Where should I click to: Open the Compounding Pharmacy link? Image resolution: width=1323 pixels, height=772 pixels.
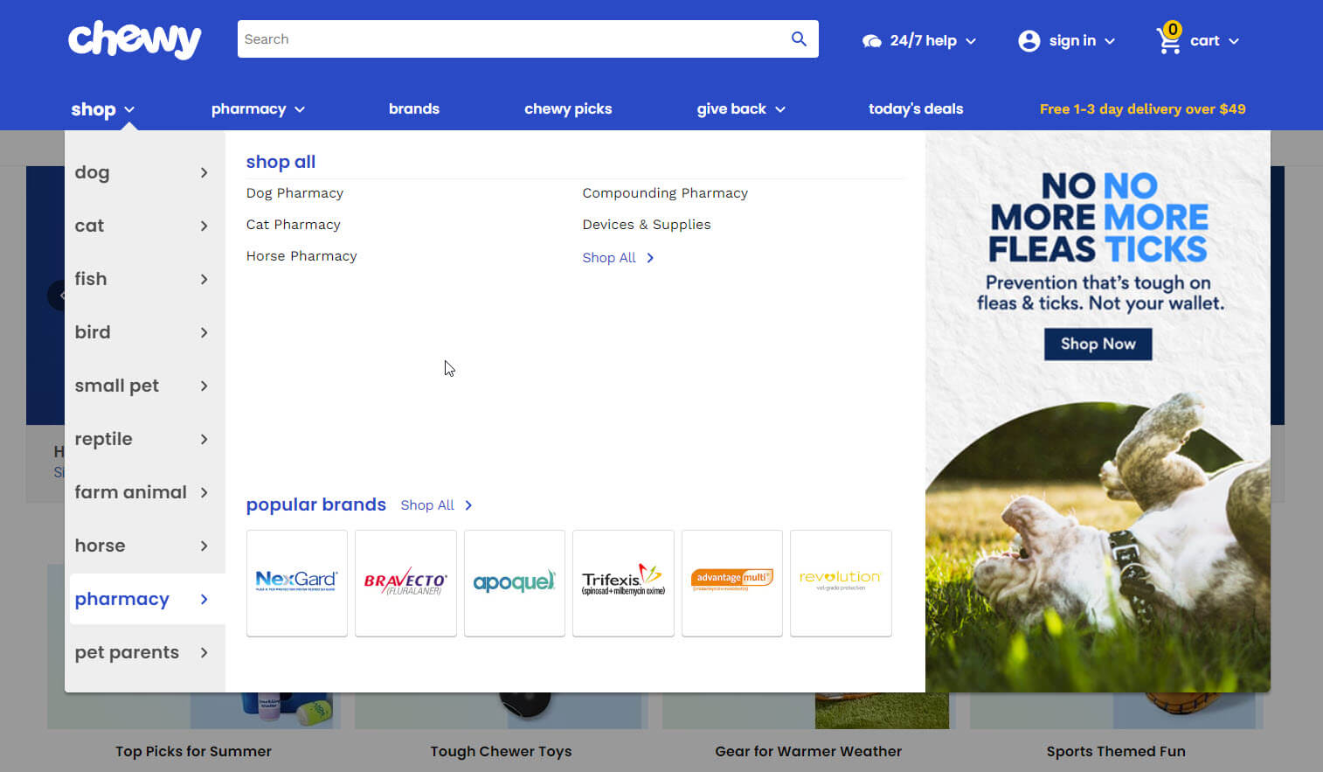pyautogui.click(x=665, y=193)
